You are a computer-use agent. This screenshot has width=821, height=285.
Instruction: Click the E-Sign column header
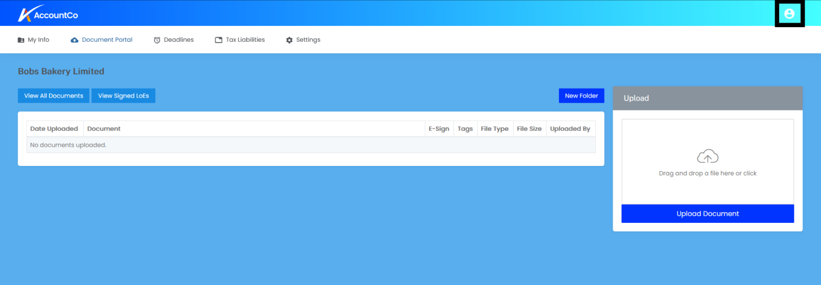439,129
